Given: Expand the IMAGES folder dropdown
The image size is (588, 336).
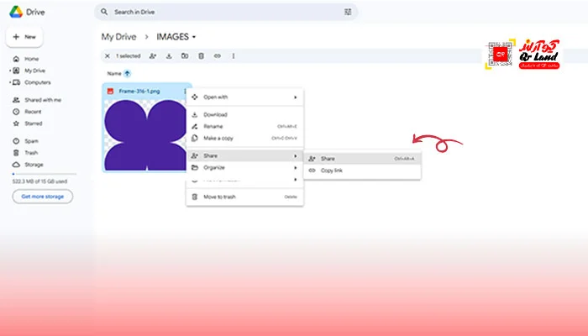Looking at the screenshot, I should 194,37.
